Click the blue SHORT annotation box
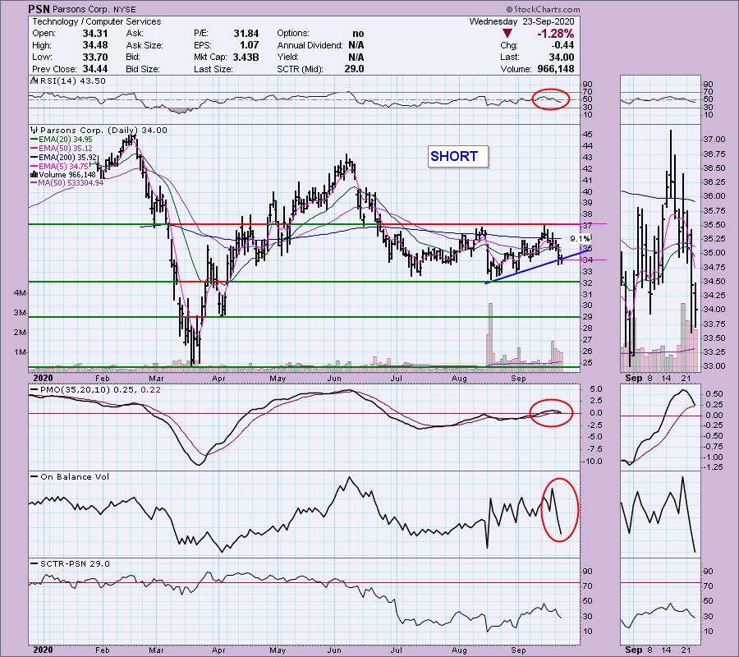Image resolution: width=739 pixels, height=657 pixels. coord(457,157)
